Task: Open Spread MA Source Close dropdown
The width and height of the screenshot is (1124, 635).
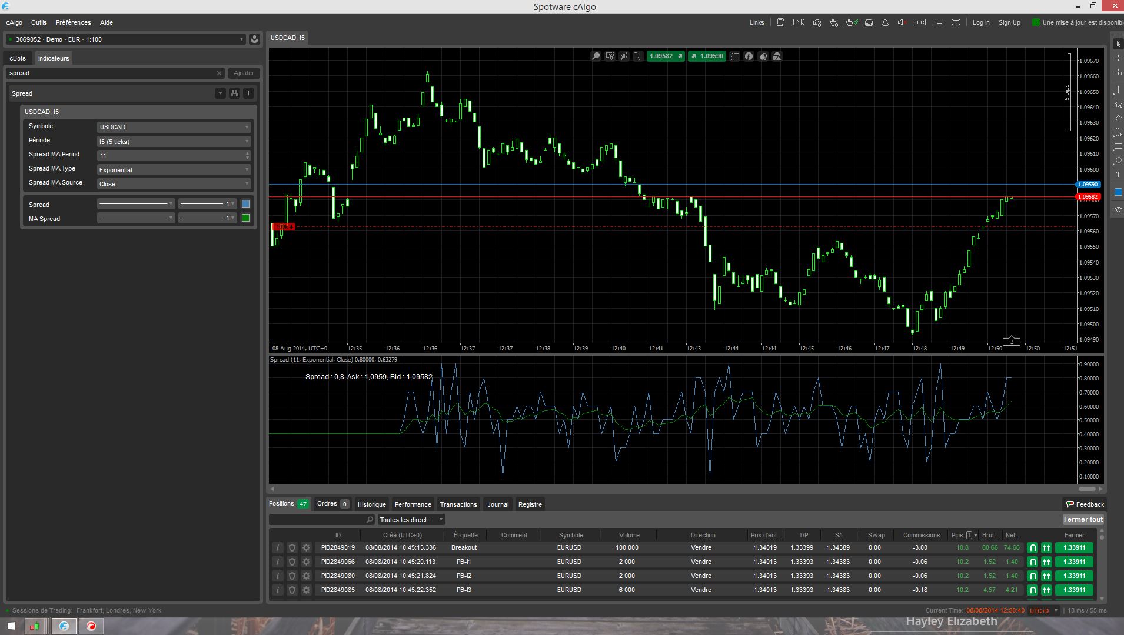Action: tap(174, 184)
